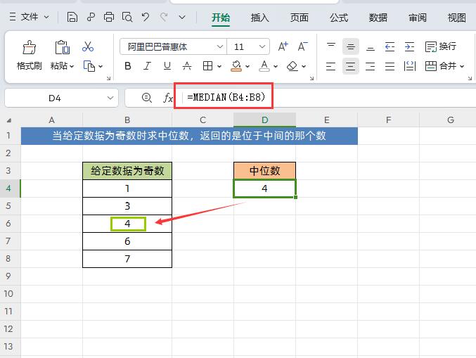Toggle Underline formatting
Viewport: 476px width, 358px height.
pos(167,66)
